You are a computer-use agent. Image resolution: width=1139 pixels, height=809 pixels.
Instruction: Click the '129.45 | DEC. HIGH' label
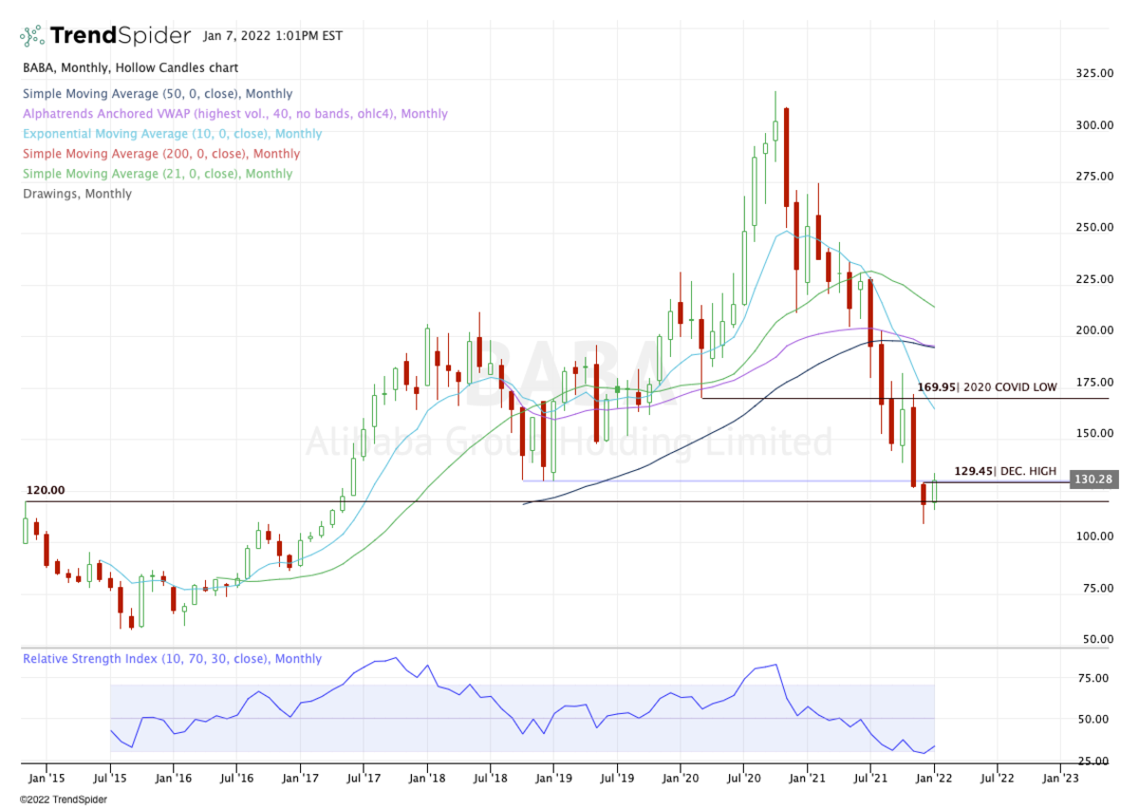[1004, 470]
